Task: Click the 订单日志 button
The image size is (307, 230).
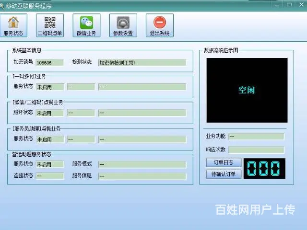Action: 224,162
